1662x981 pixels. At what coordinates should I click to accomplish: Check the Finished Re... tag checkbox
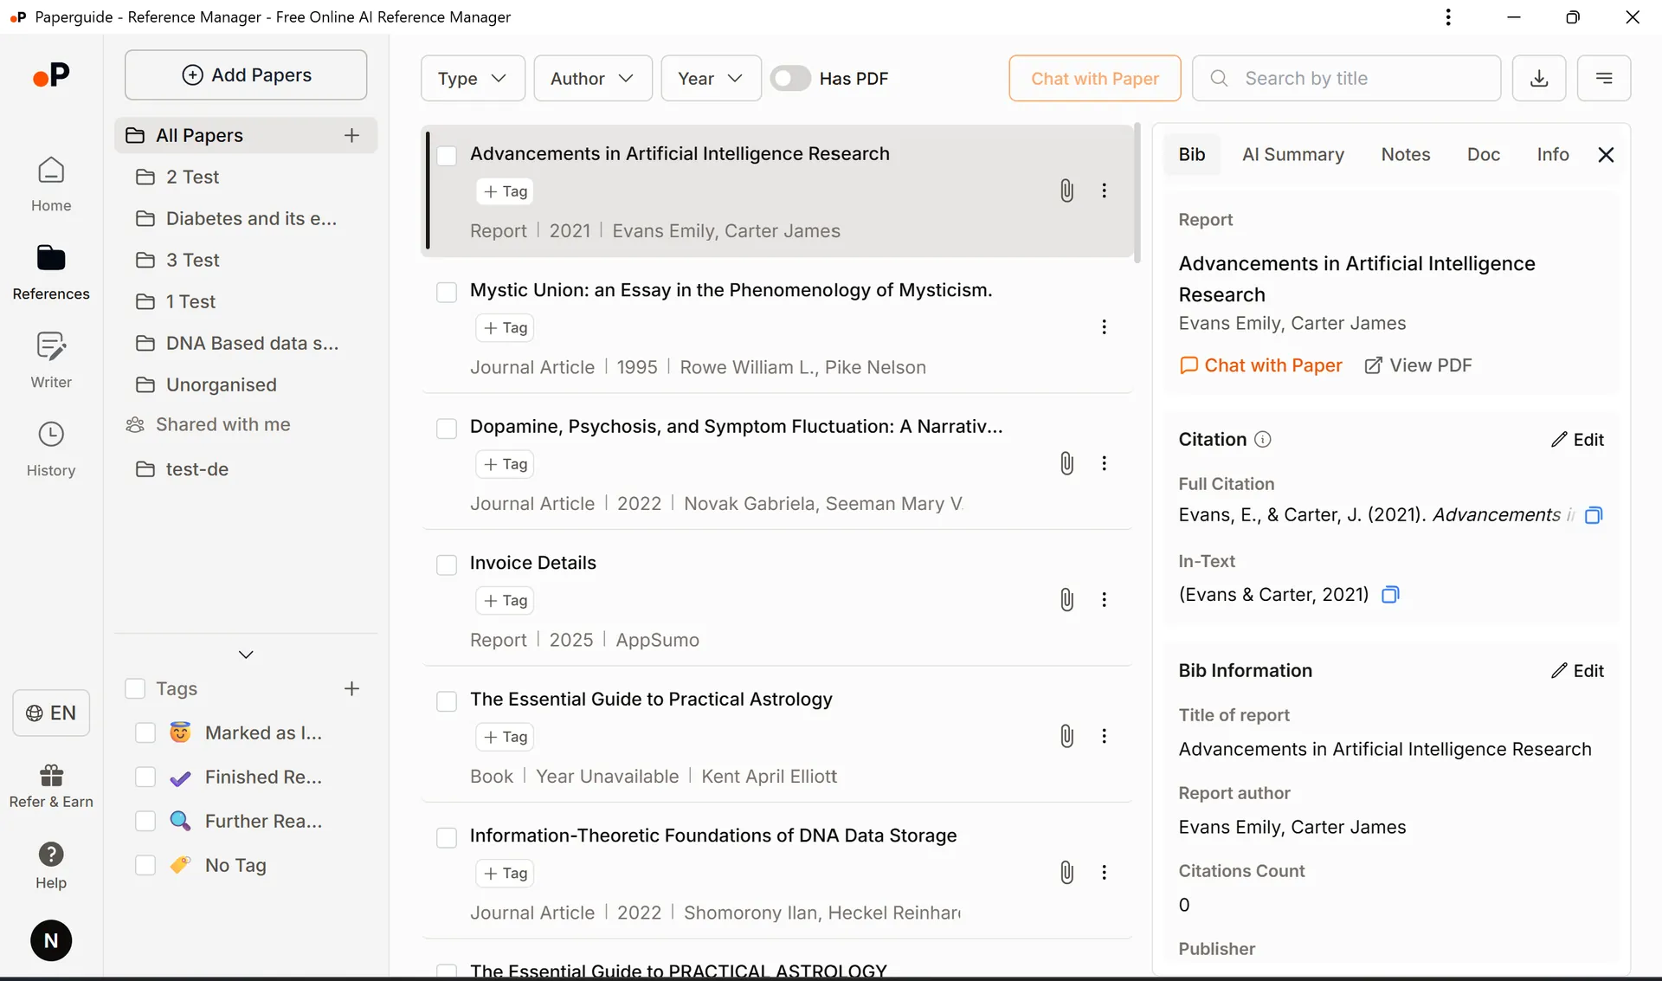145,778
